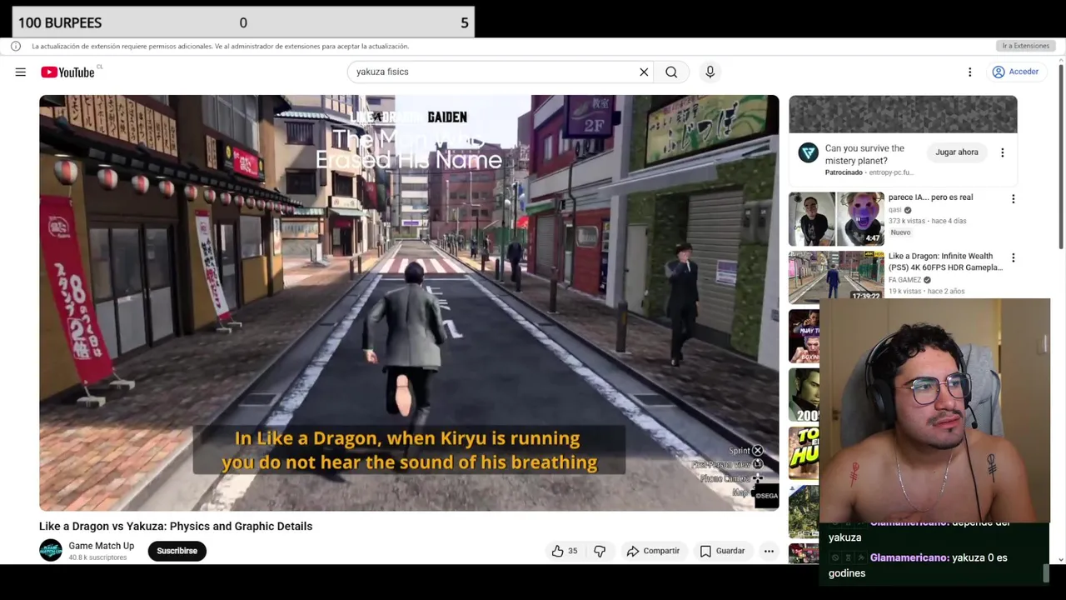Click 'Jugar ahora' on the sponsored ad

pos(956,152)
